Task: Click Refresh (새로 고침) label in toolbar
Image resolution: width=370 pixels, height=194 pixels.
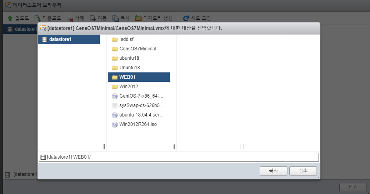Action: point(201,18)
